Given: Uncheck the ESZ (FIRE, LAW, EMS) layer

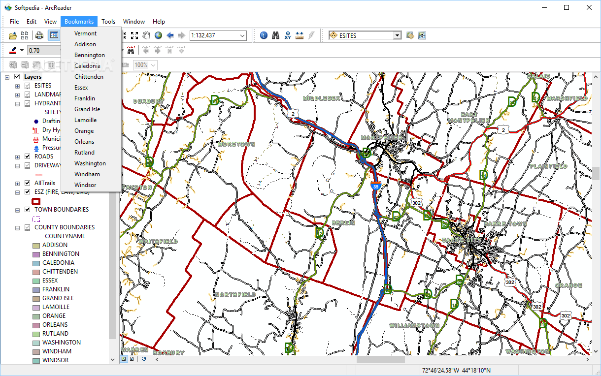Looking at the screenshot, I should [28, 192].
